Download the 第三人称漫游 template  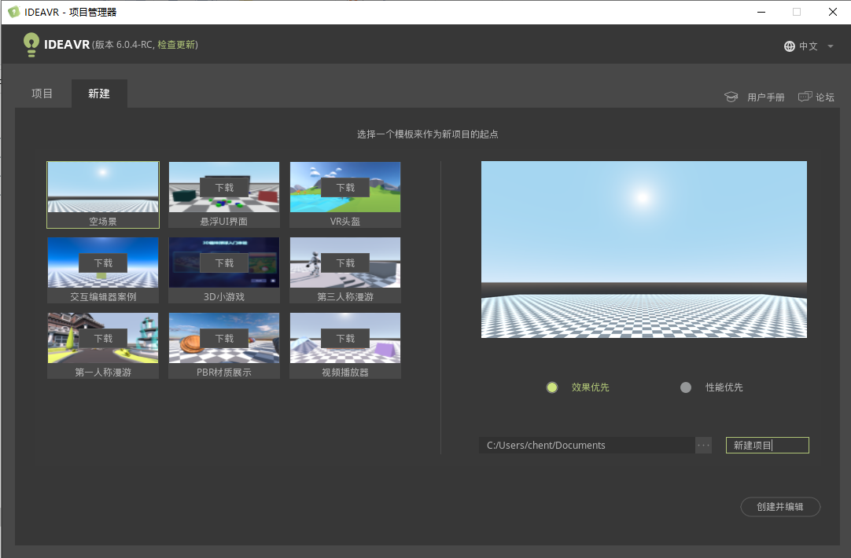click(x=345, y=263)
